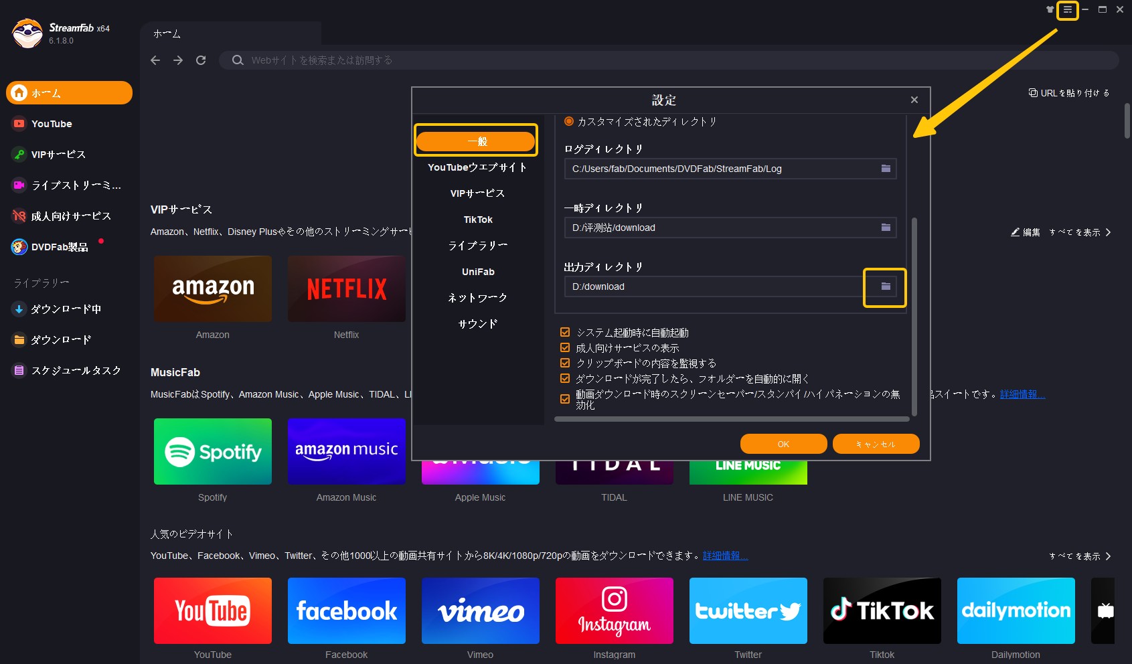Click the ライブストリーミング camera icon
Viewport: 1132px width, 664px height.
19,185
